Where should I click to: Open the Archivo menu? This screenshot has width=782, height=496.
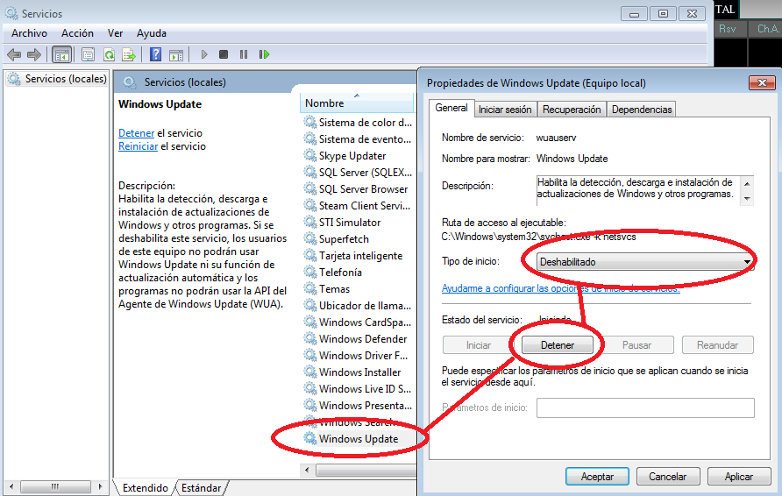[x=30, y=33]
